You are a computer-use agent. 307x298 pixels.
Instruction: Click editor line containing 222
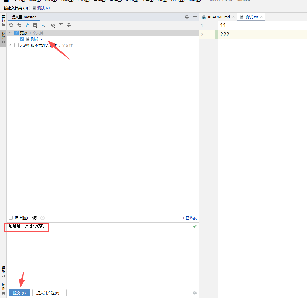point(262,34)
